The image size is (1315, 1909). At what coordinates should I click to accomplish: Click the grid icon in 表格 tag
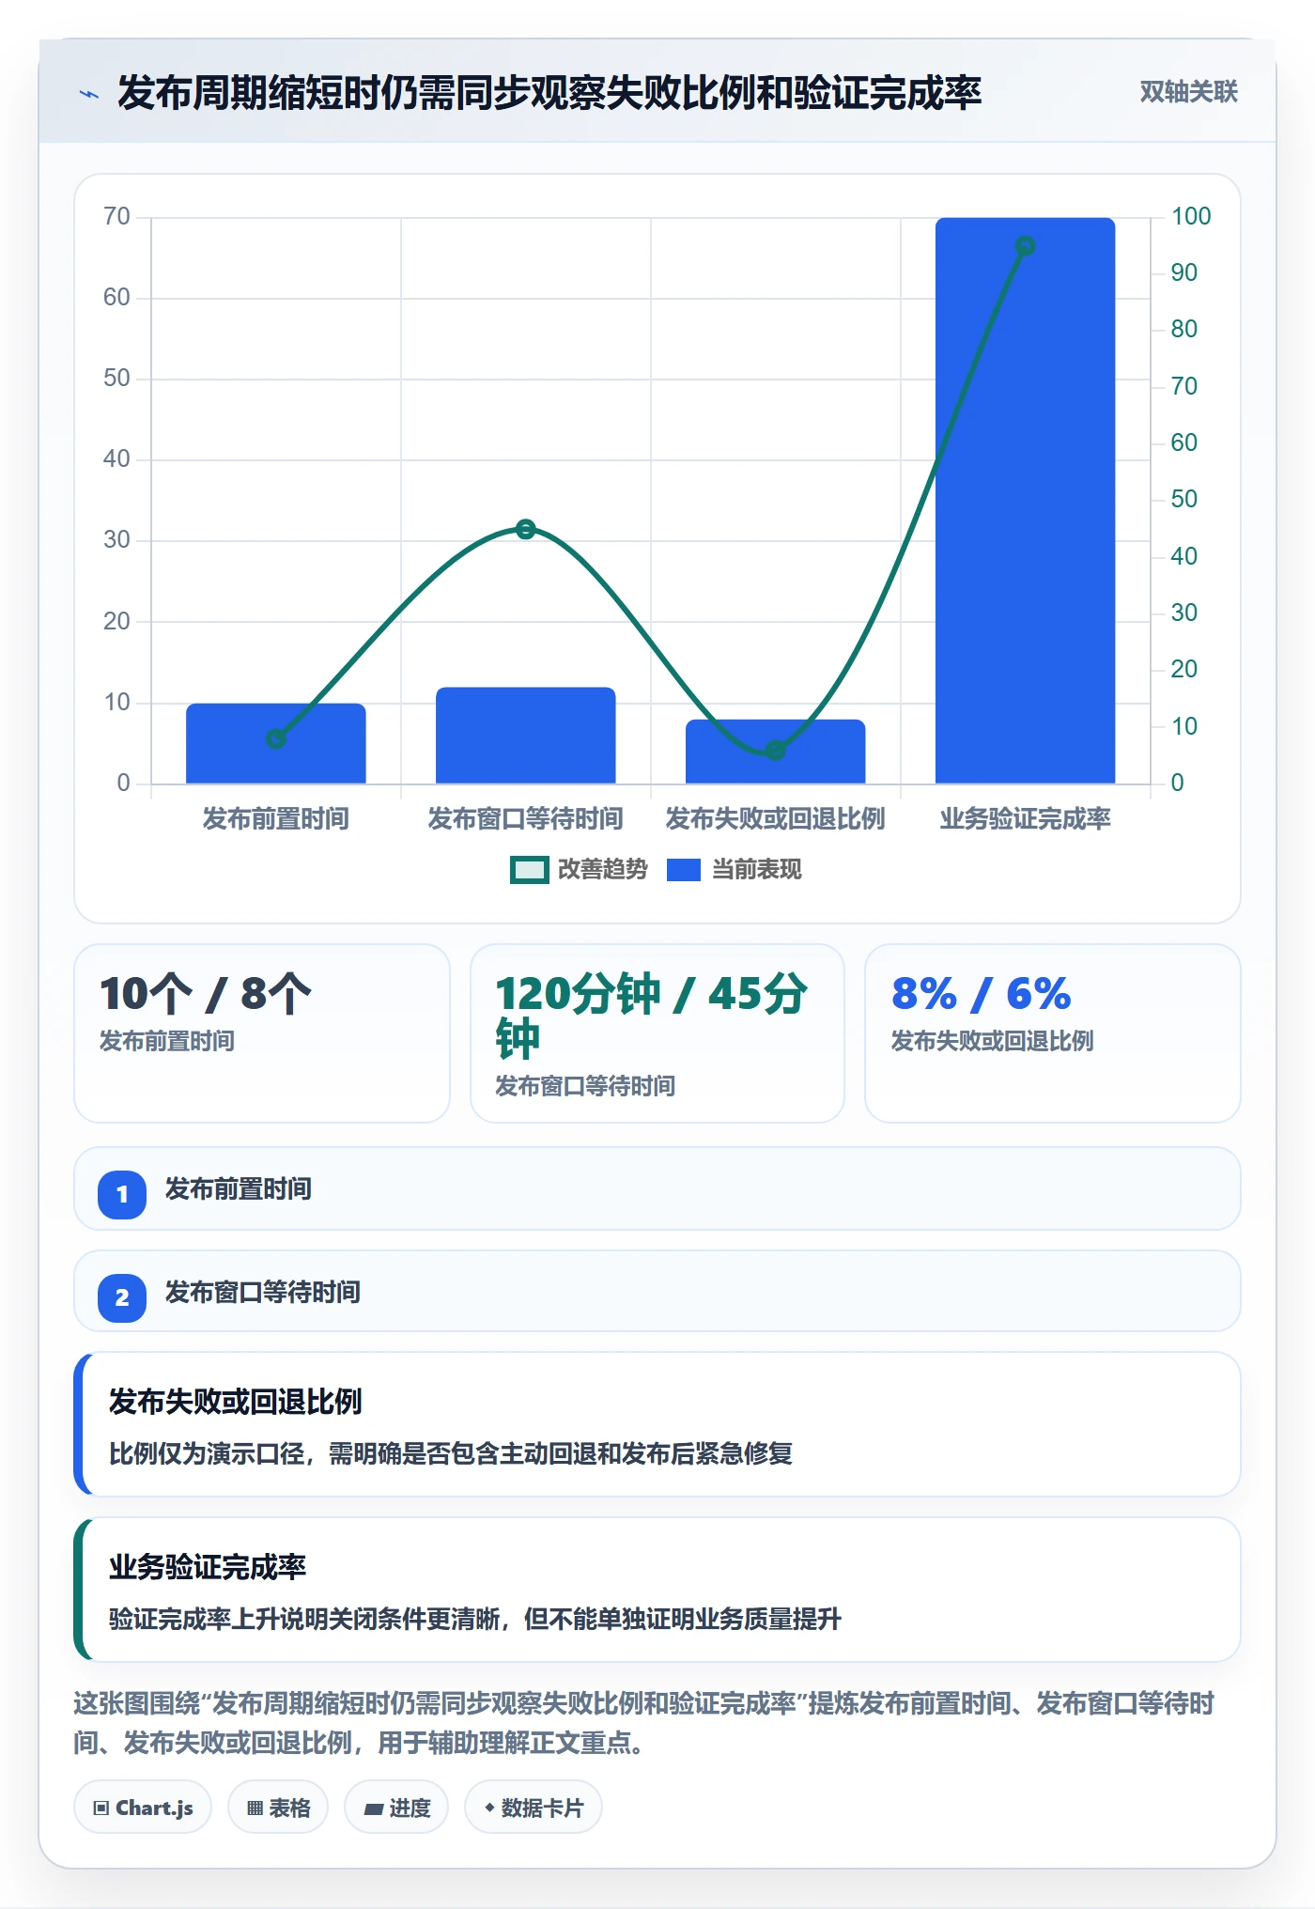(255, 1808)
